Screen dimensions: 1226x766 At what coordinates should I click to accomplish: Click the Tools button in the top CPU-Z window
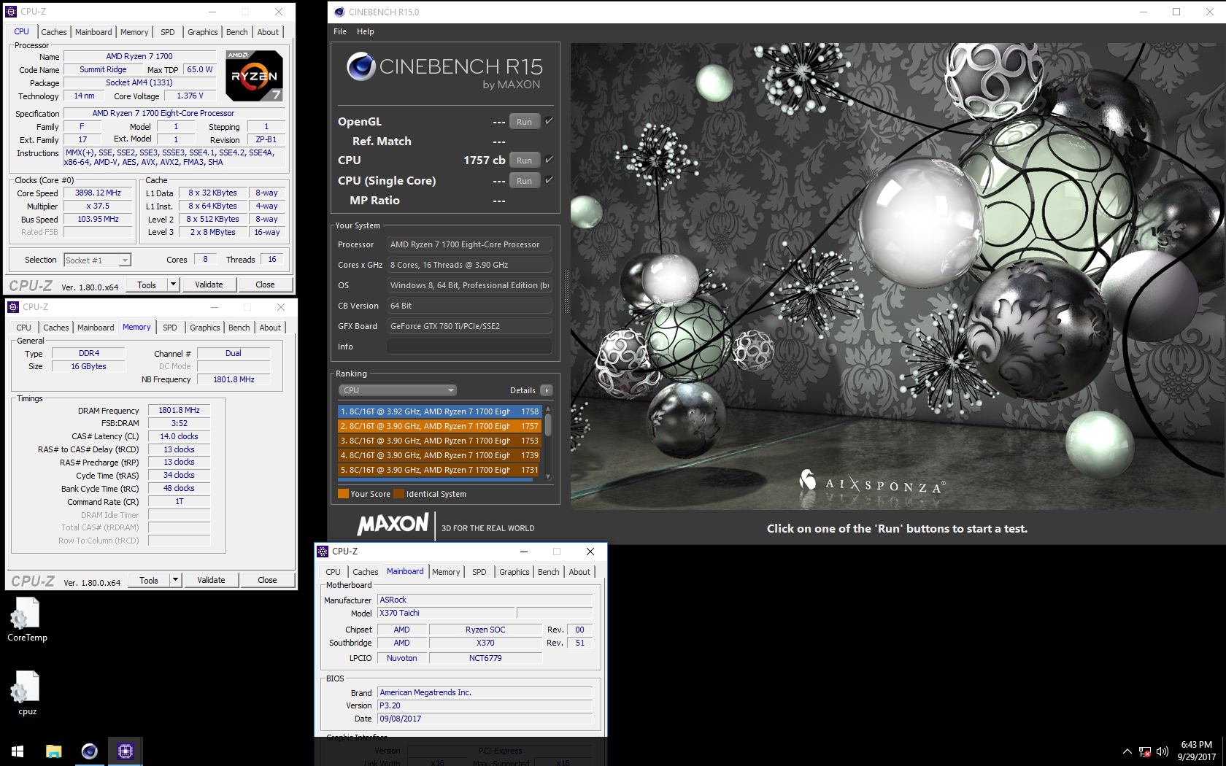(147, 285)
